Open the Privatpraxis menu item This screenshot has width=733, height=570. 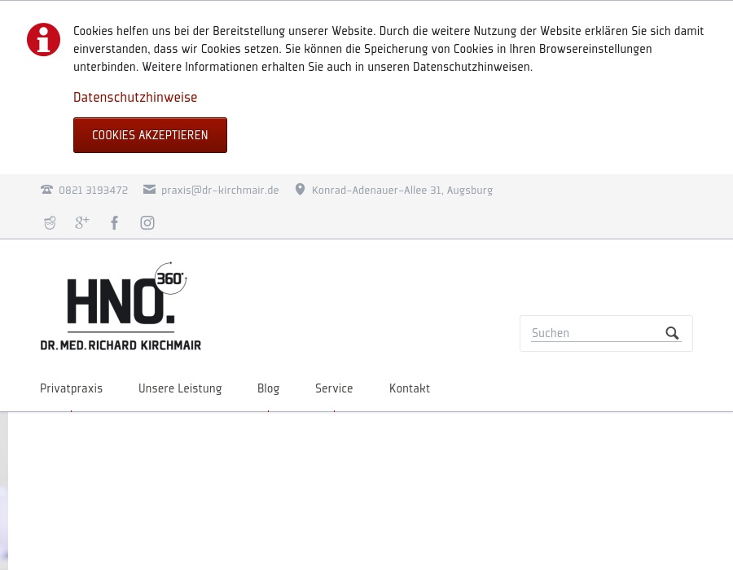pyautogui.click(x=71, y=388)
